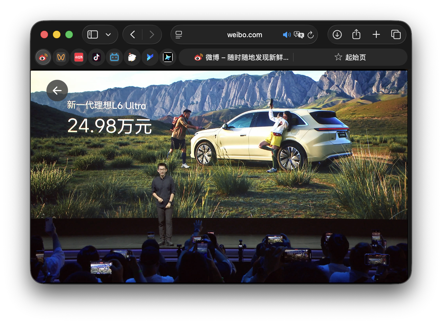Click the green full-screen window button
Viewport: 442px width, 324px height.
[69, 35]
